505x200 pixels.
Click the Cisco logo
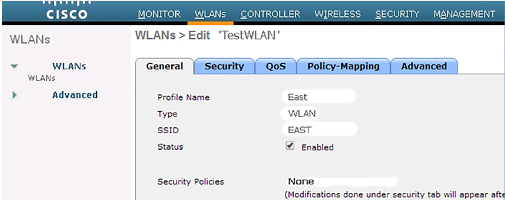coord(67,11)
